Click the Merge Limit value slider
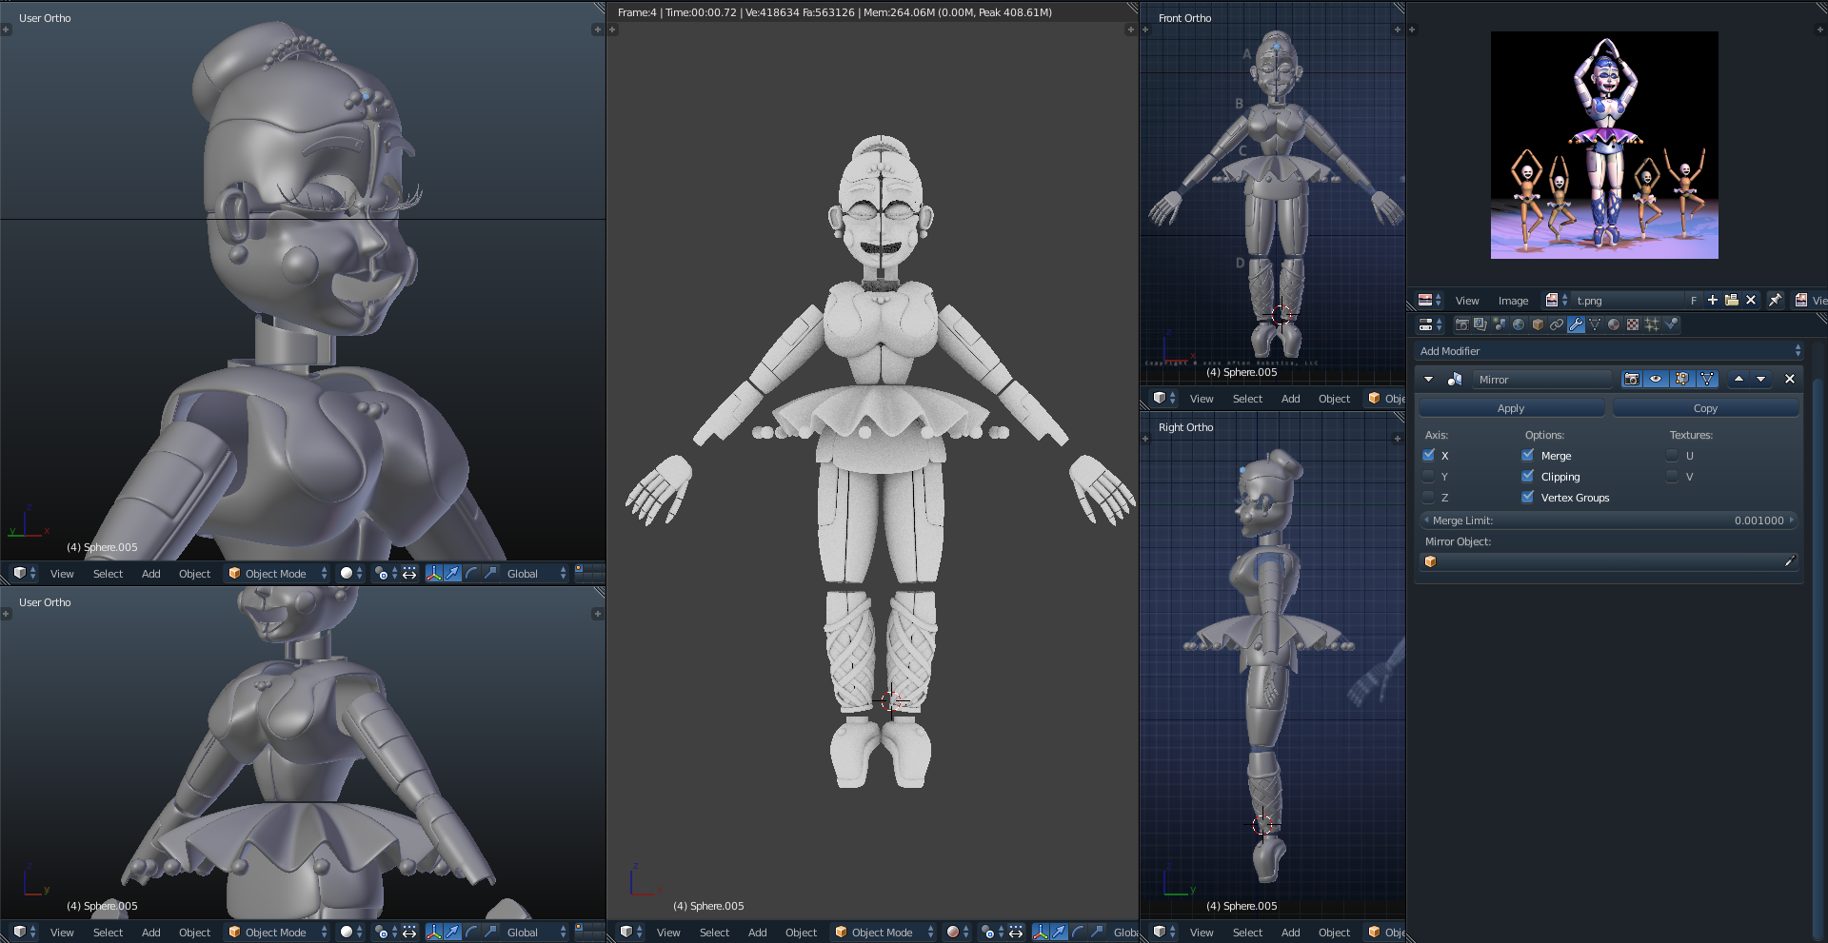 coord(1609,521)
